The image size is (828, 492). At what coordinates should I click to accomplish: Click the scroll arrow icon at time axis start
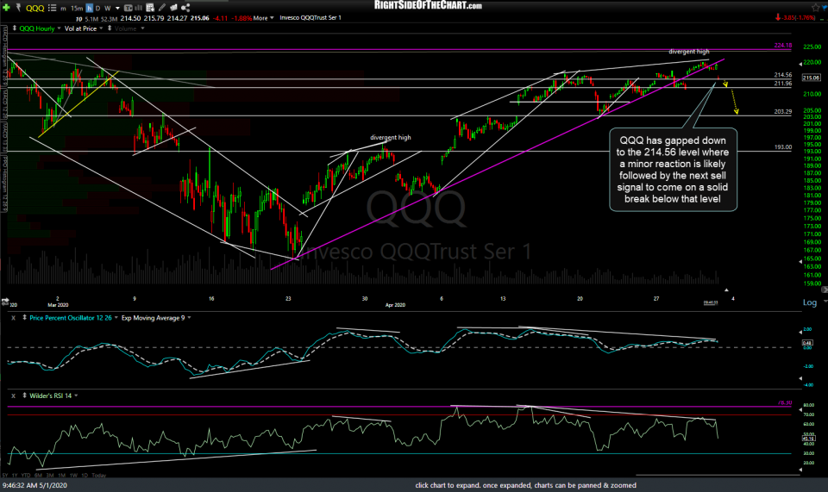tap(5, 301)
